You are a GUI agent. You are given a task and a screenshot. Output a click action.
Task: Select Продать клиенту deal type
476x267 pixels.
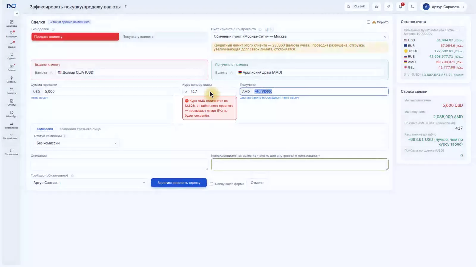(x=75, y=36)
